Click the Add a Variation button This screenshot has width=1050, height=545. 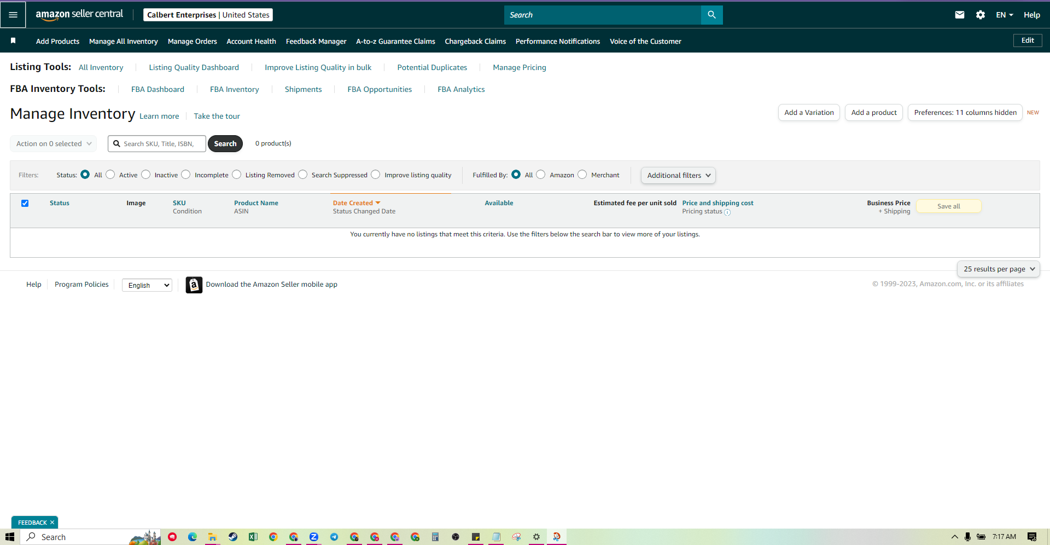[809, 112]
